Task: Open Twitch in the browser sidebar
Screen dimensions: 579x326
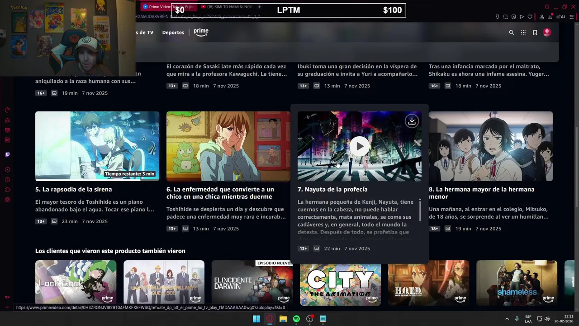Action: (x=7, y=154)
